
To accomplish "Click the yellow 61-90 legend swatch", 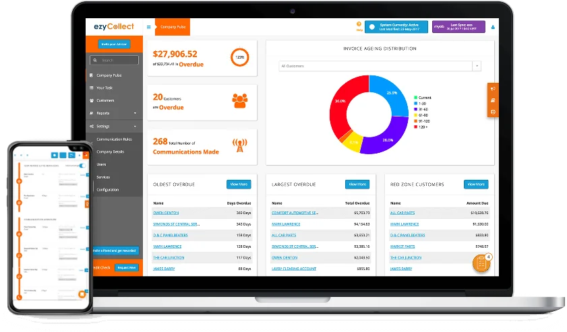I will coord(415,115).
